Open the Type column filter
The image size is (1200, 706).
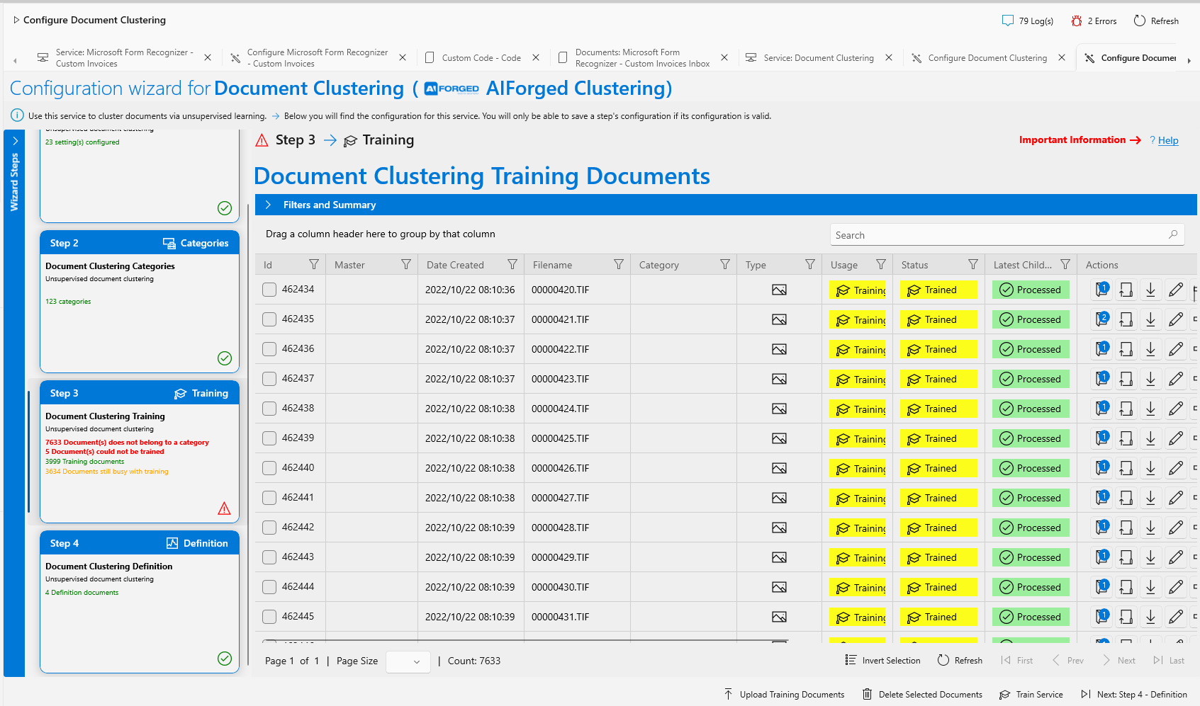click(810, 264)
